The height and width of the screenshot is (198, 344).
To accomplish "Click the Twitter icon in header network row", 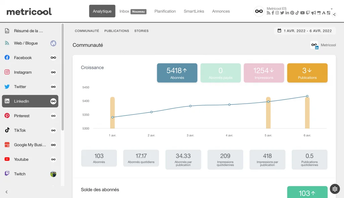I will click(282, 13).
